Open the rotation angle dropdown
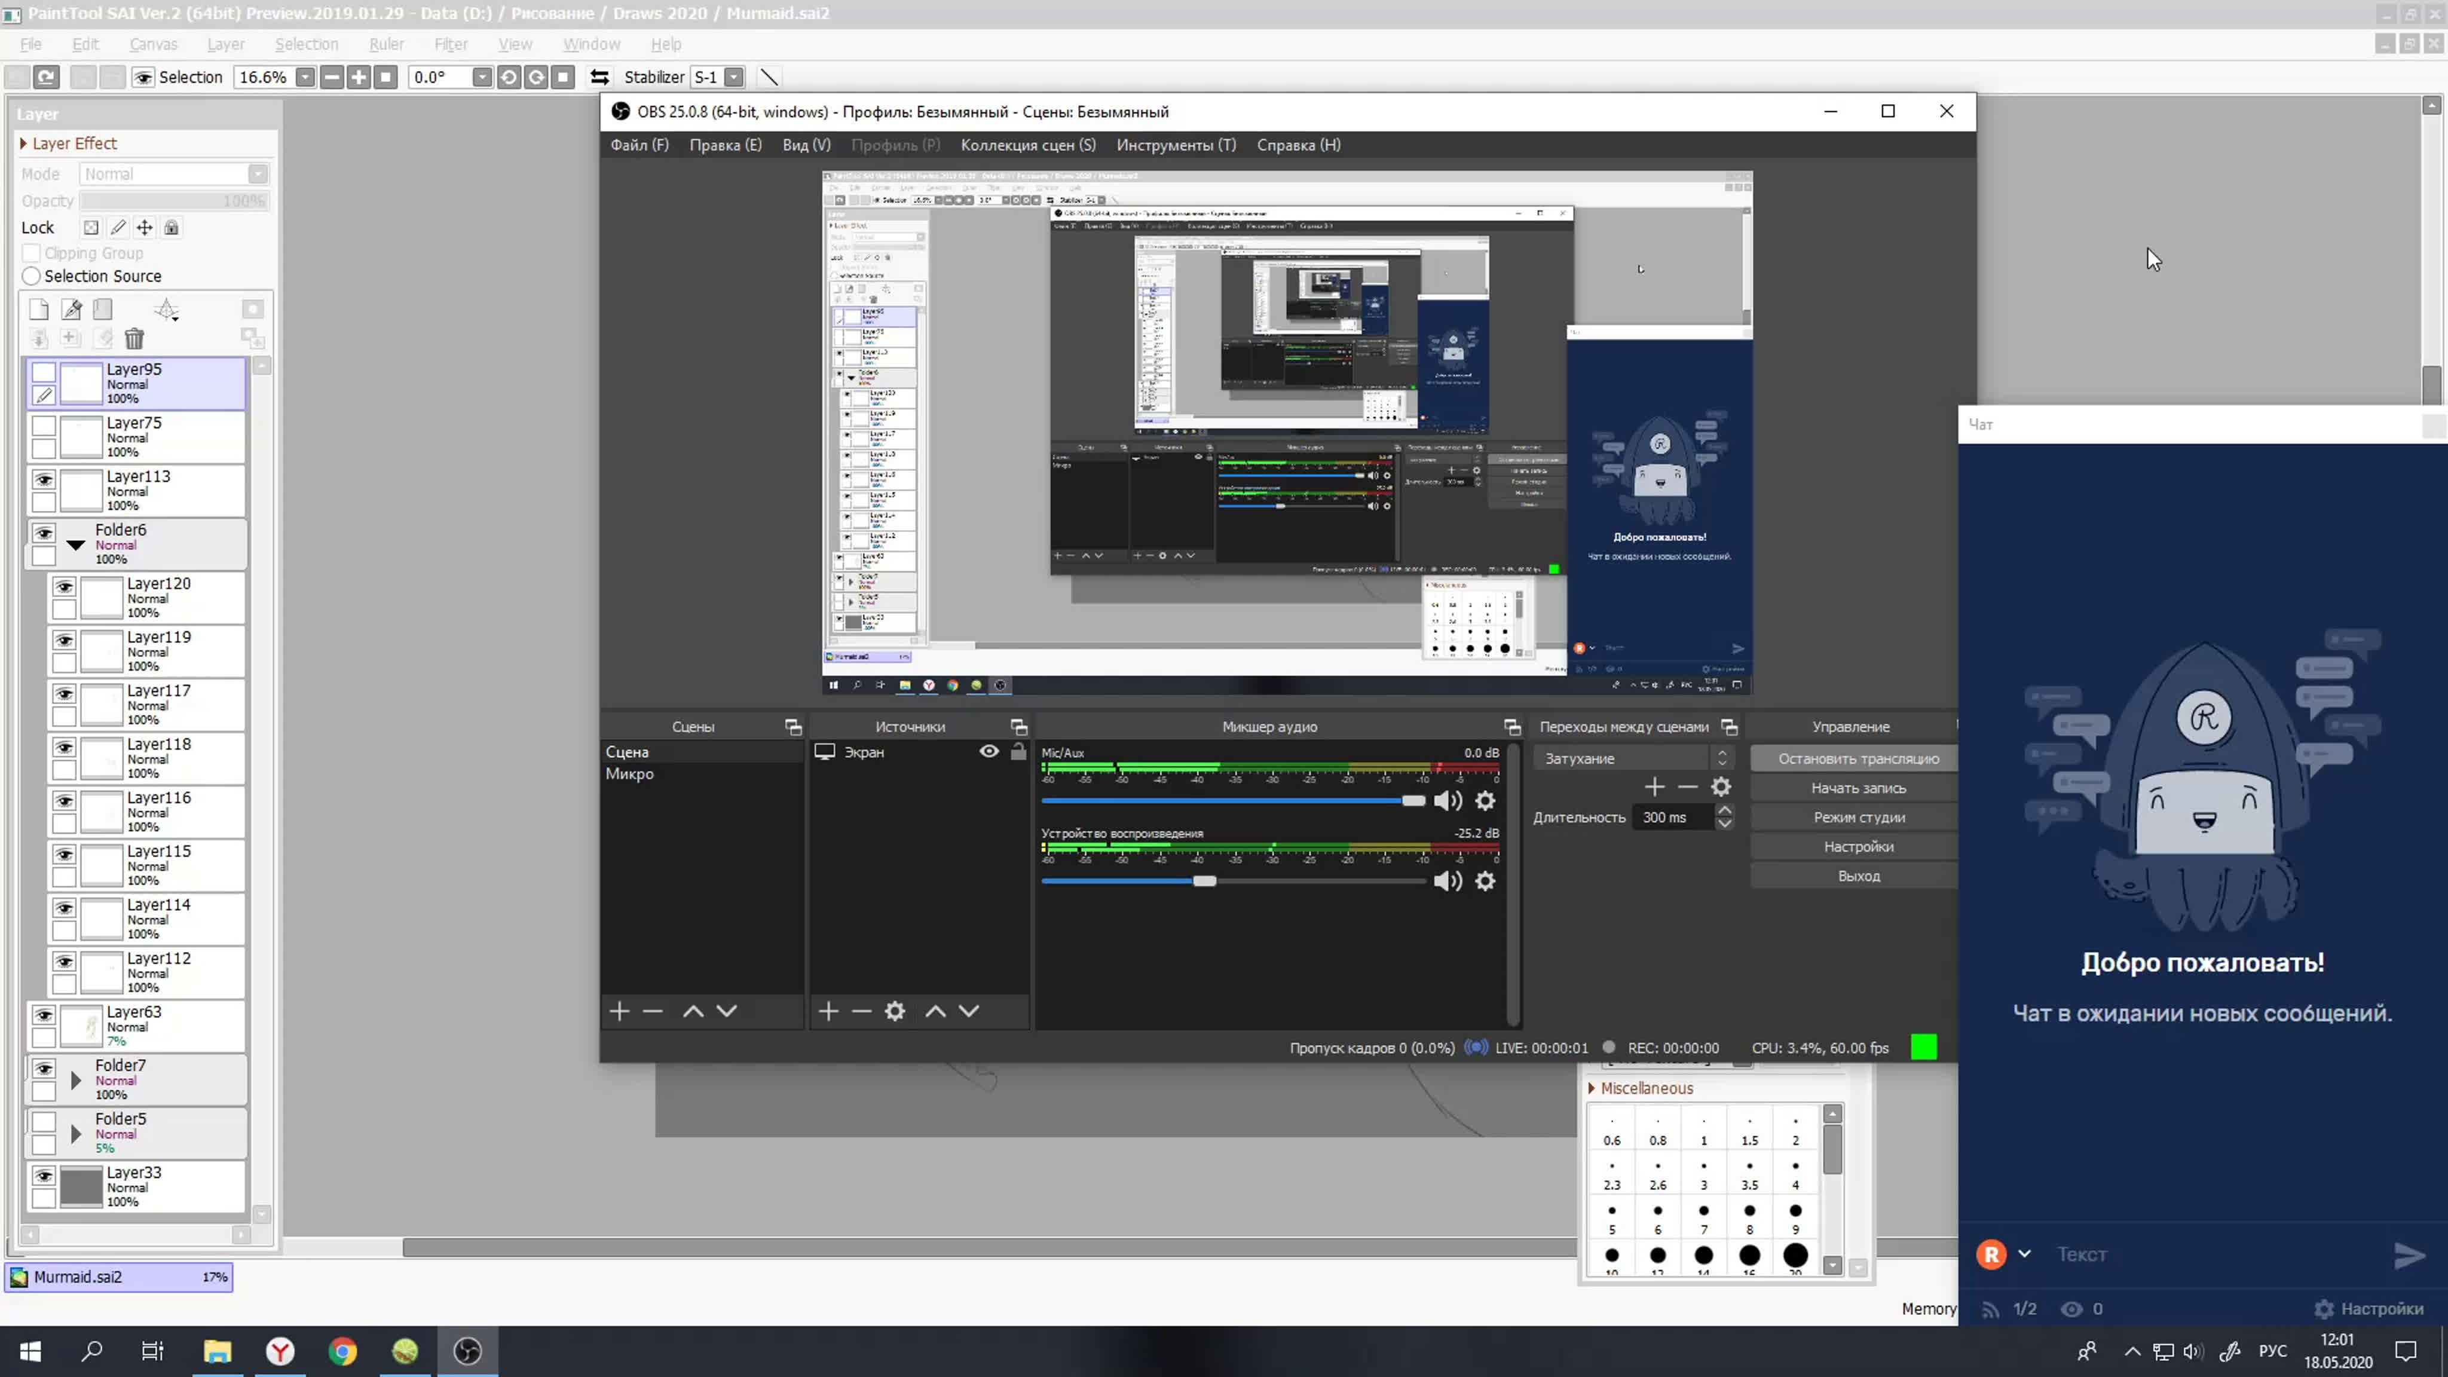This screenshot has height=1377, width=2448. (x=483, y=77)
